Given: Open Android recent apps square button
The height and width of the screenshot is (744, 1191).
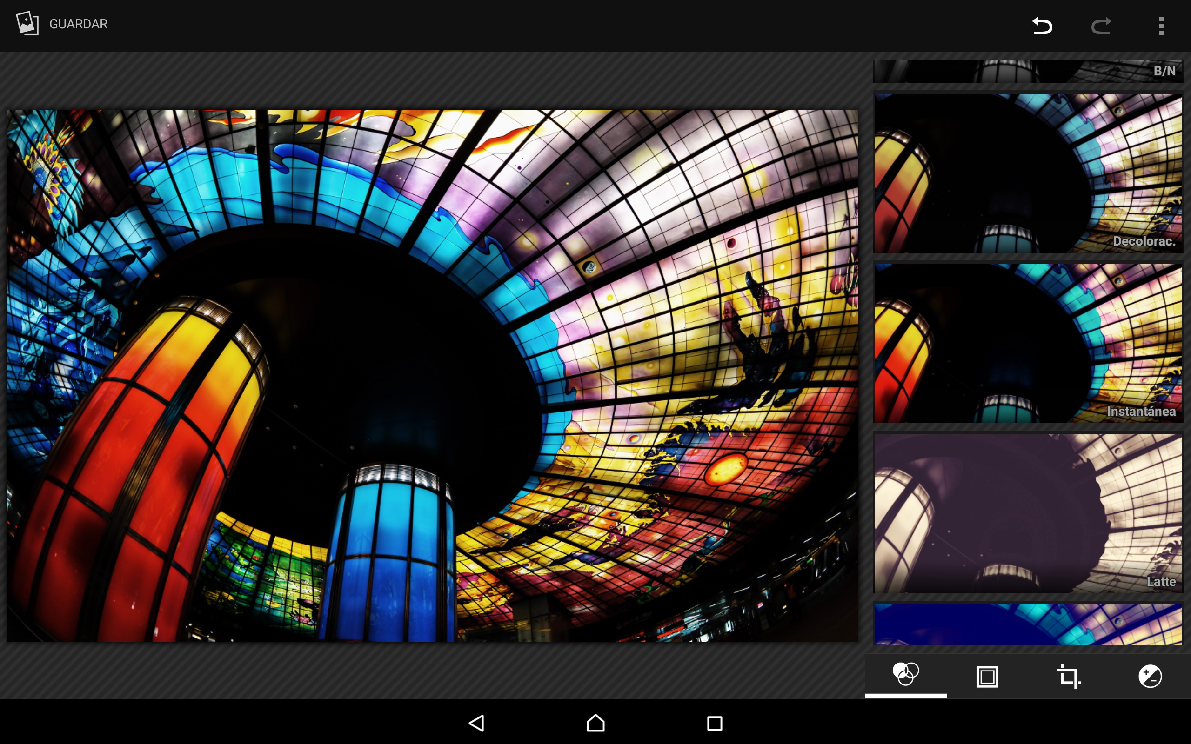Looking at the screenshot, I should 714,723.
